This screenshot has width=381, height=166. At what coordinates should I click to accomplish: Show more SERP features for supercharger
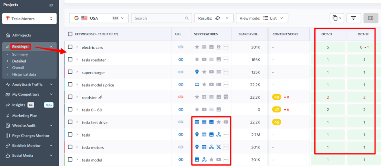226,72
